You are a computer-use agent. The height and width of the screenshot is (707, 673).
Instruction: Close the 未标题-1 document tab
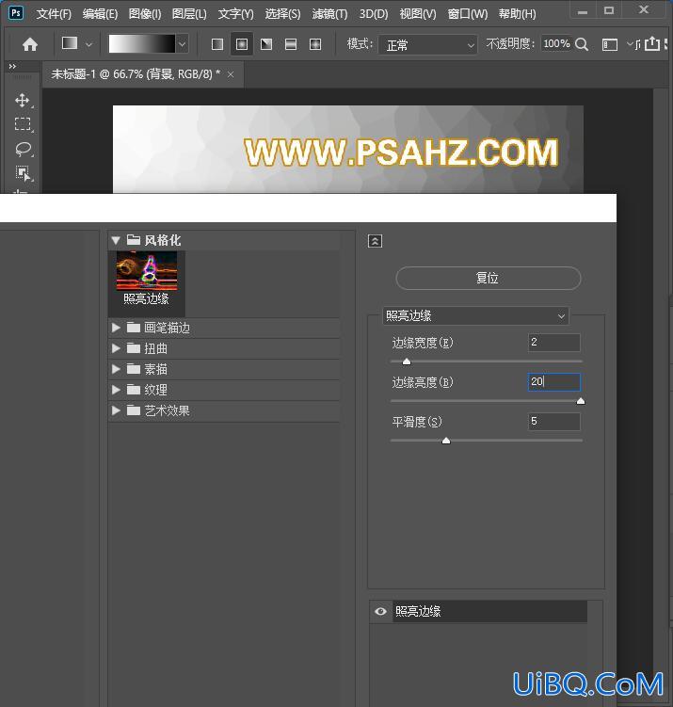pos(231,74)
